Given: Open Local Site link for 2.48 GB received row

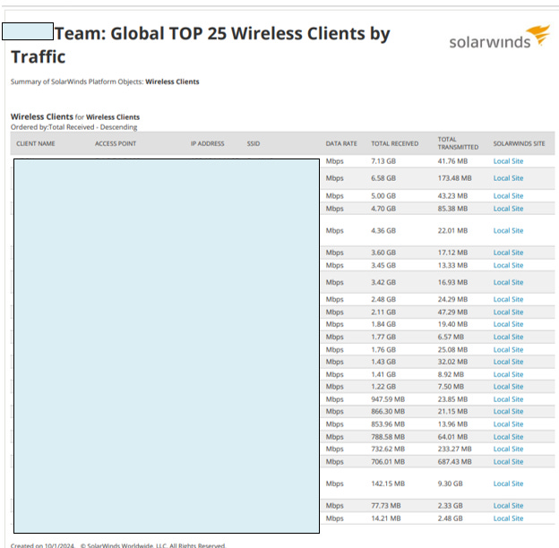Looking at the screenshot, I should (x=508, y=300).
